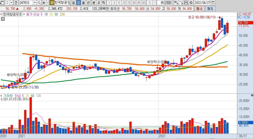Select the 3 interval button
The image size is (254, 139).
114,3
